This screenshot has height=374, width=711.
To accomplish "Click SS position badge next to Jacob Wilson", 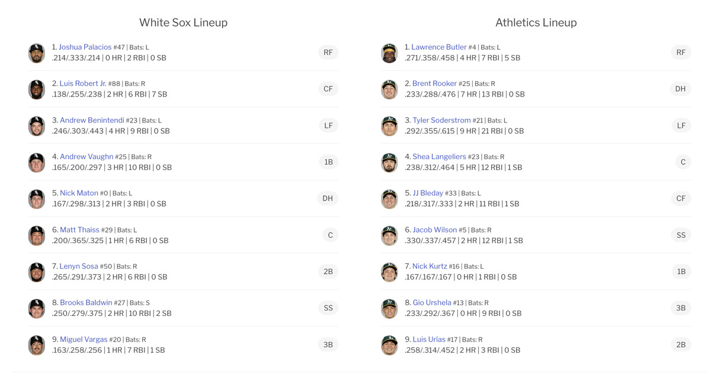I will 681,235.
